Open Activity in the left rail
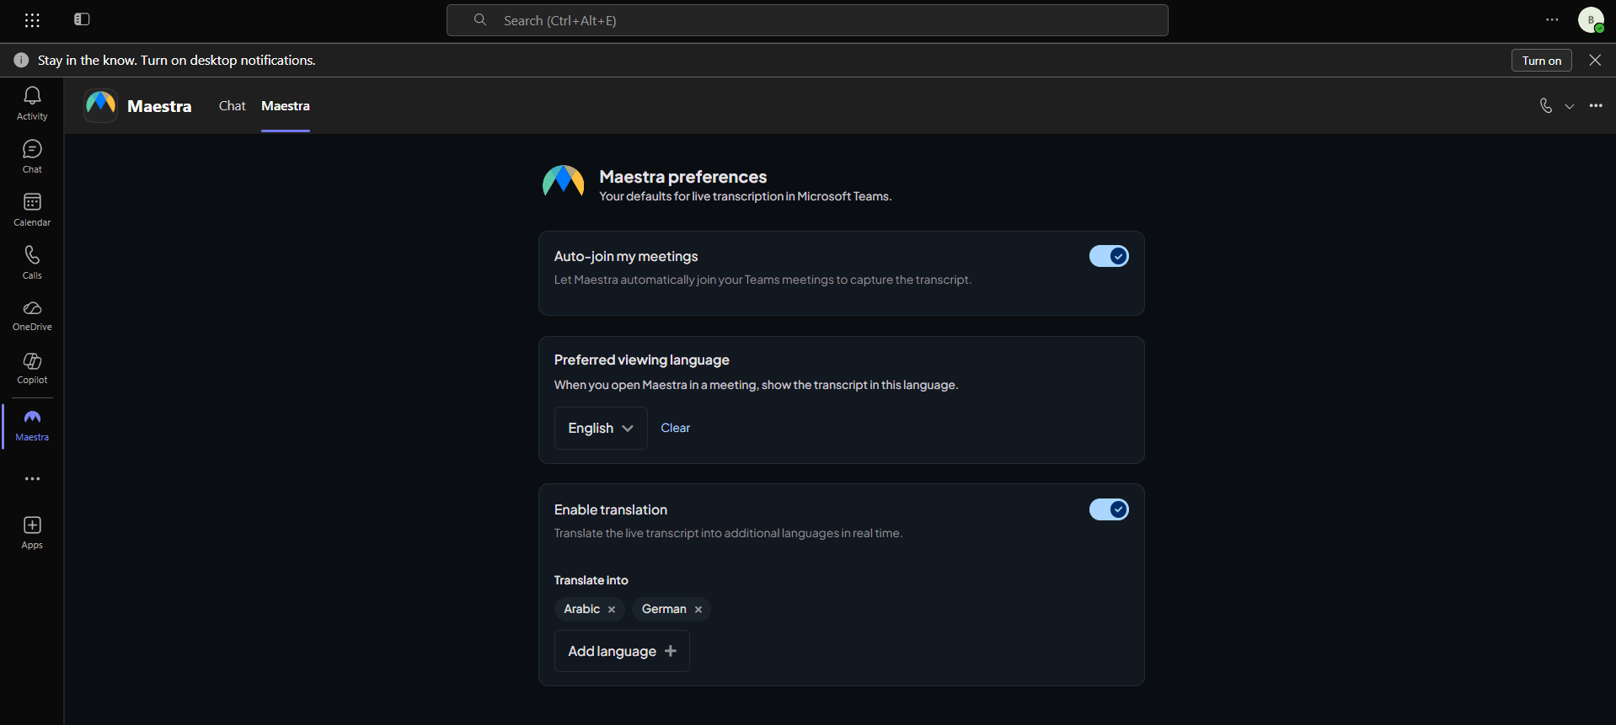1616x725 pixels. (32, 104)
